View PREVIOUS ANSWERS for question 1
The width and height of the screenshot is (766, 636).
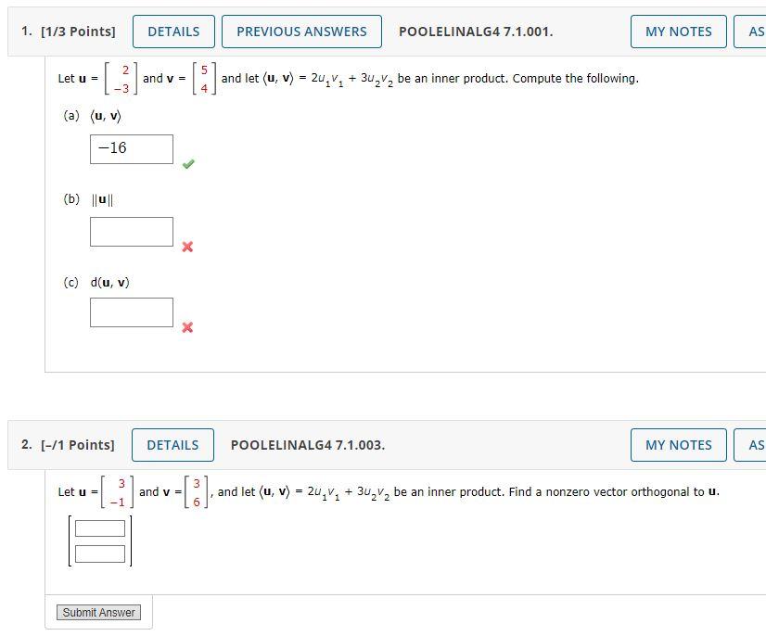coord(300,31)
